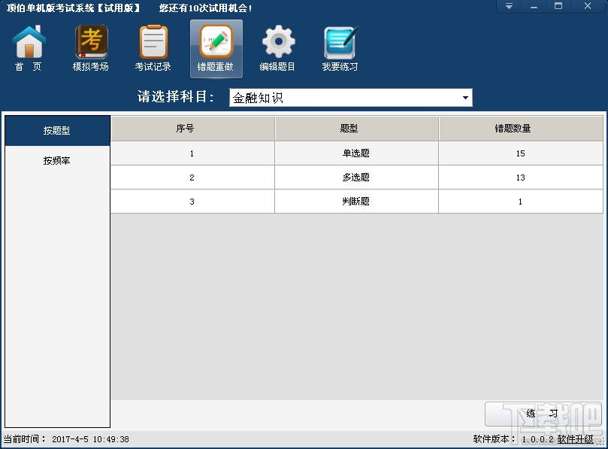This screenshot has width=608, height=449.
Task: Open the 我要练习 practice section
Action: click(x=340, y=47)
